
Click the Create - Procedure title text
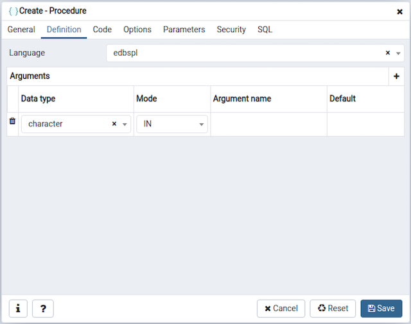(x=53, y=11)
